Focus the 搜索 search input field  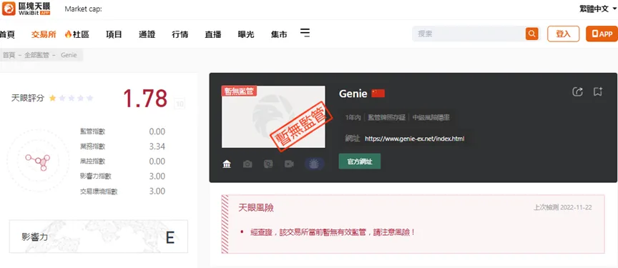469,34
